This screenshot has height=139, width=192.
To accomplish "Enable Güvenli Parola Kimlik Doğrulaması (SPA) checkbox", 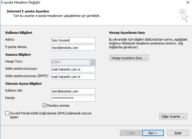I will 7,114.
